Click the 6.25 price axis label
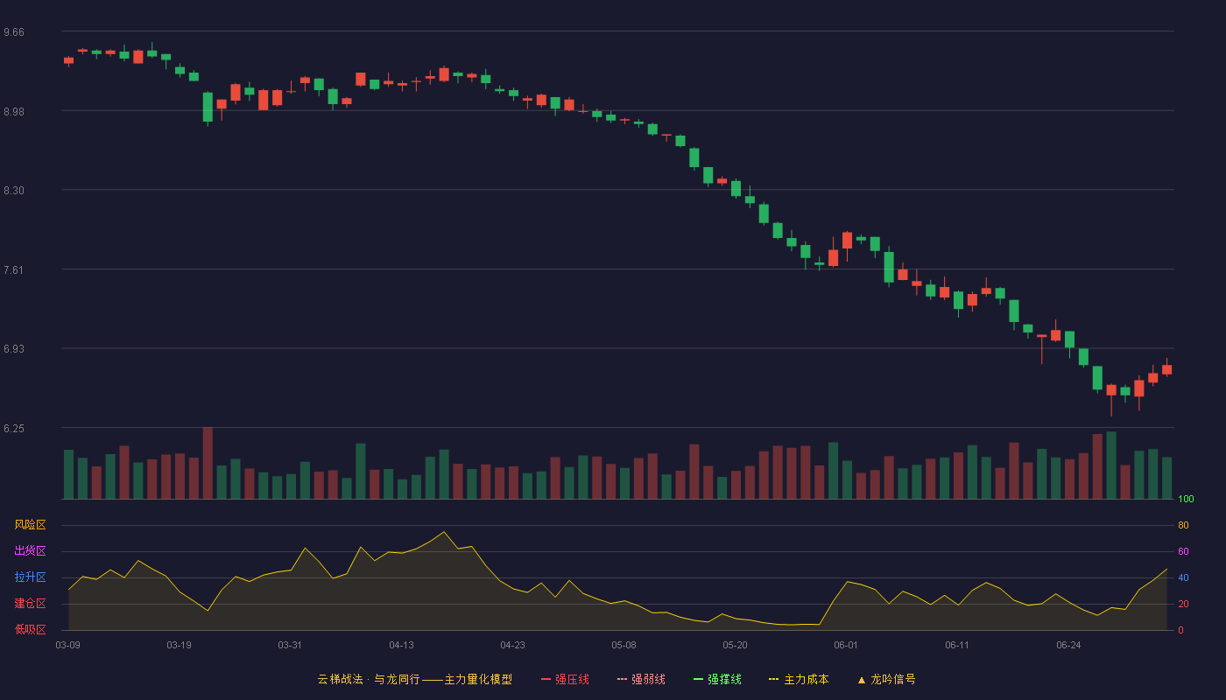The image size is (1226, 700). coord(14,428)
